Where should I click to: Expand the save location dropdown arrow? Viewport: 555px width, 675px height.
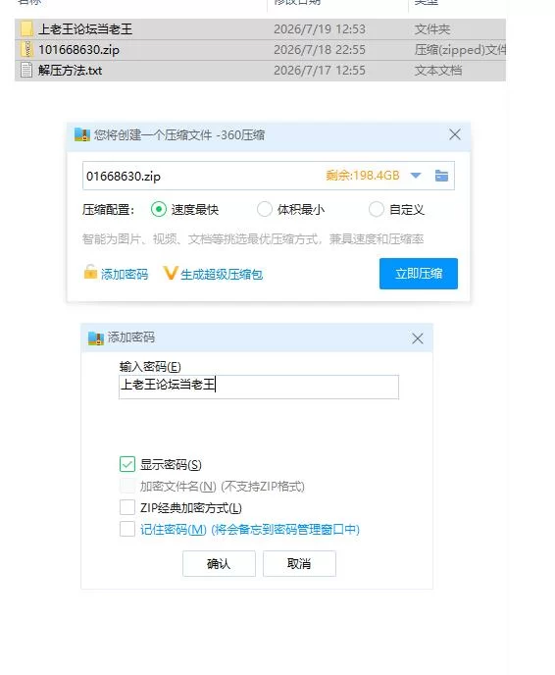coord(416,176)
